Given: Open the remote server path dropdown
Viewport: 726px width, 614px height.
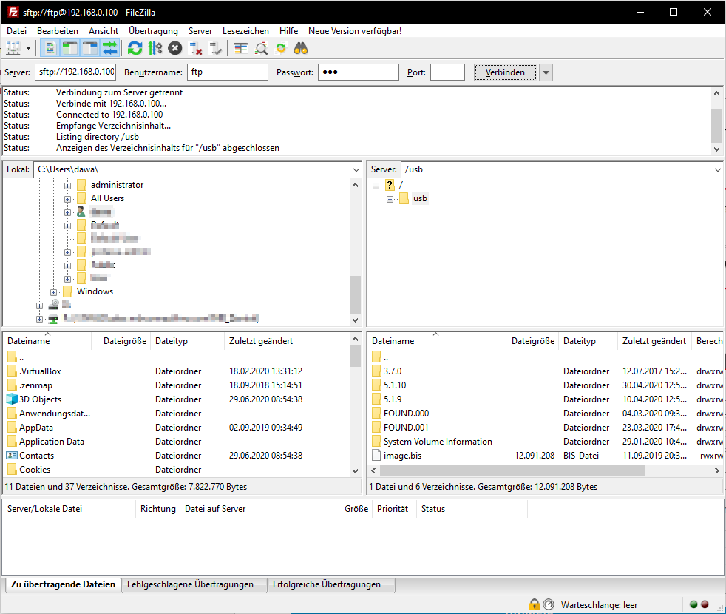Looking at the screenshot, I should 717,169.
